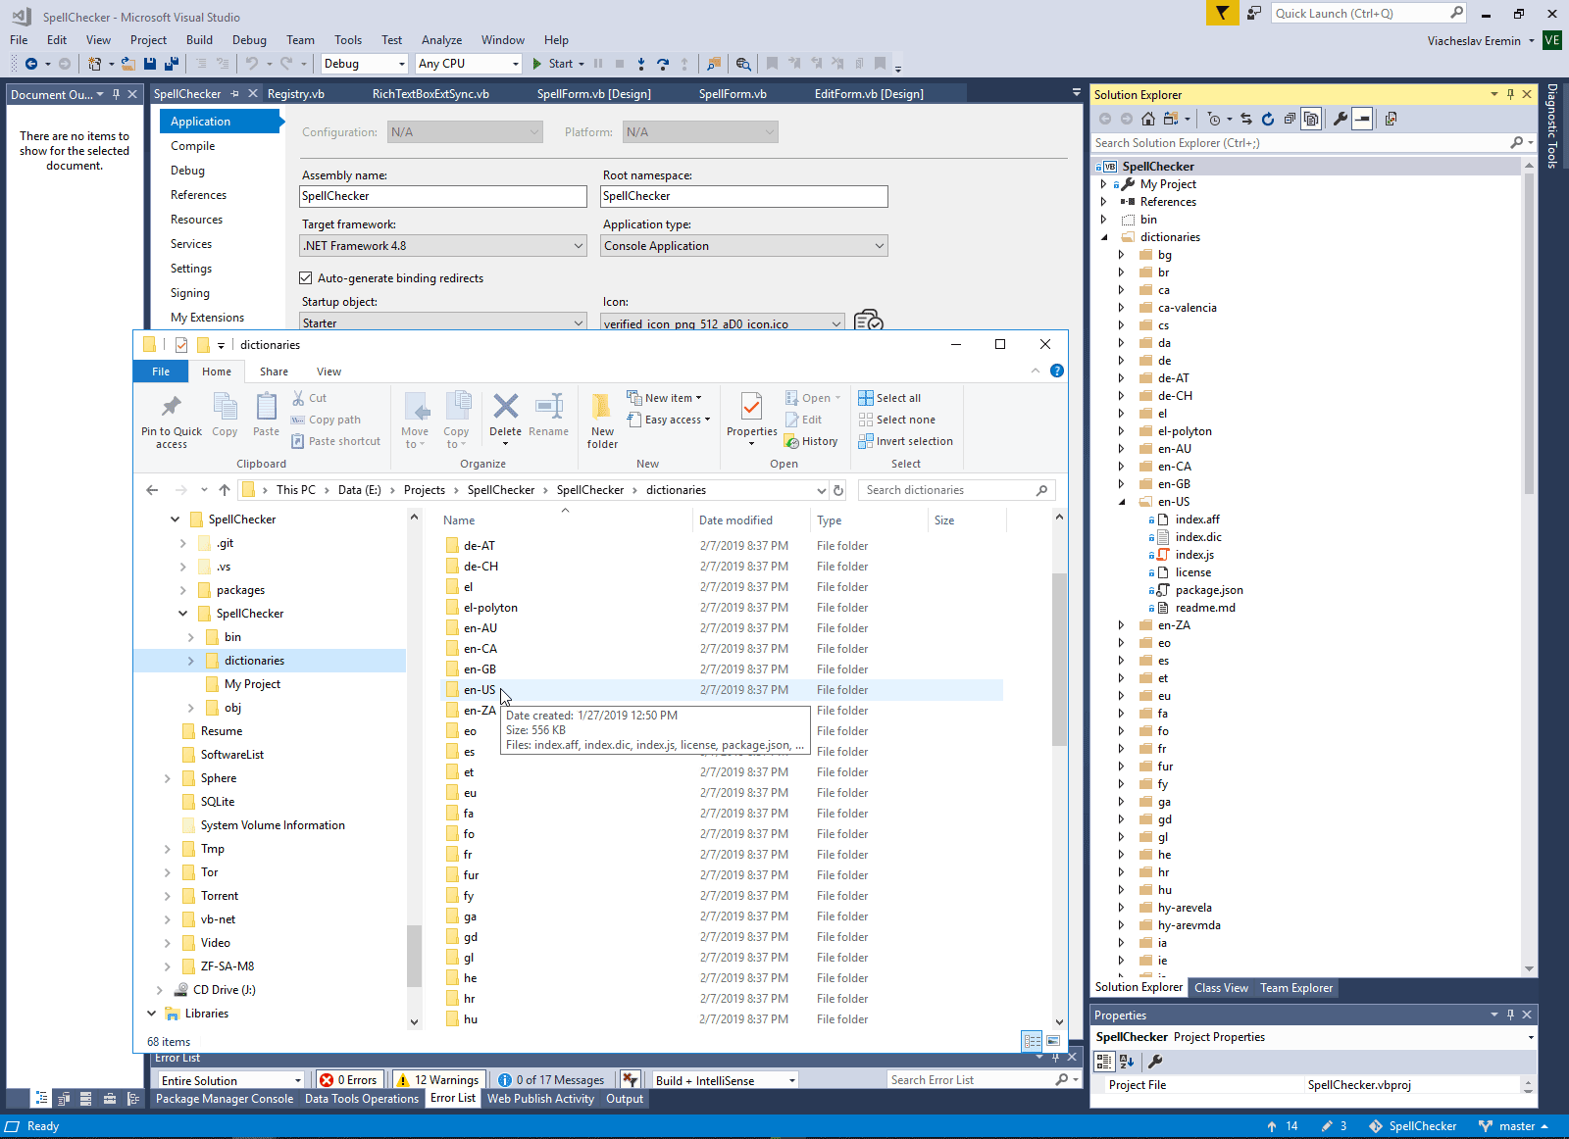The image size is (1569, 1139).
Task: Click the Start debugging button
Action: coord(553,64)
